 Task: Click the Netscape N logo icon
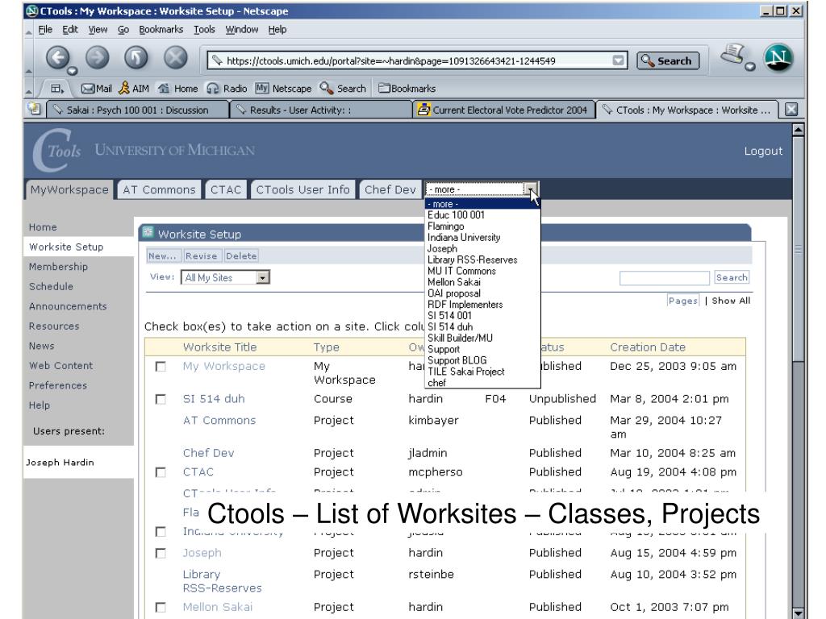778,58
